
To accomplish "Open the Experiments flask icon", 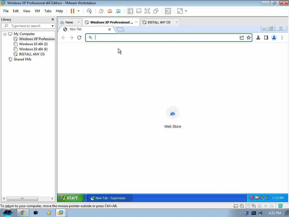I will coord(258,38).
